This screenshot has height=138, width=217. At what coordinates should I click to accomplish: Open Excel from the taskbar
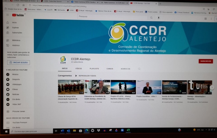(x=128, y=130)
